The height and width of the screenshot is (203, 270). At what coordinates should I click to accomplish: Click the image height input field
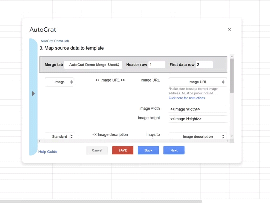tap(198, 119)
